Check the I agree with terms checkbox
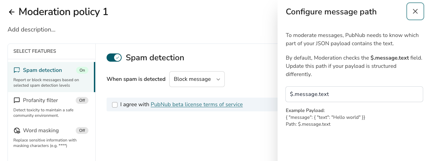Image resolution: width=429 pixels, height=161 pixels. pyautogui.click(x=115, y=104)
